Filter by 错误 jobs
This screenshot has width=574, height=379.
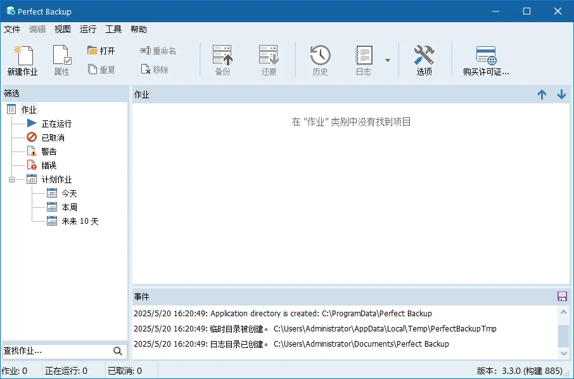tap(49, 165)
